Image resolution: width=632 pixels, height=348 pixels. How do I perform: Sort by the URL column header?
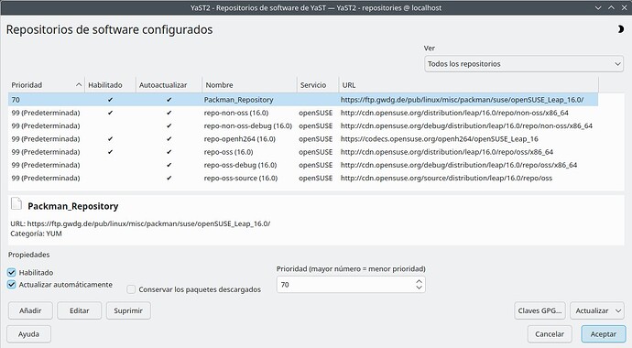(469, 85)
